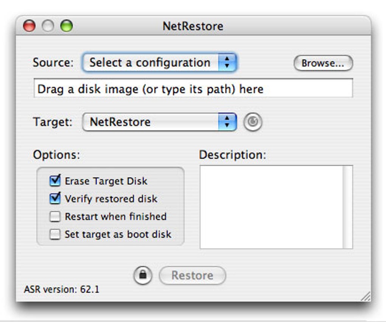
Task: Click the Restore button
Action: (192, 275)
